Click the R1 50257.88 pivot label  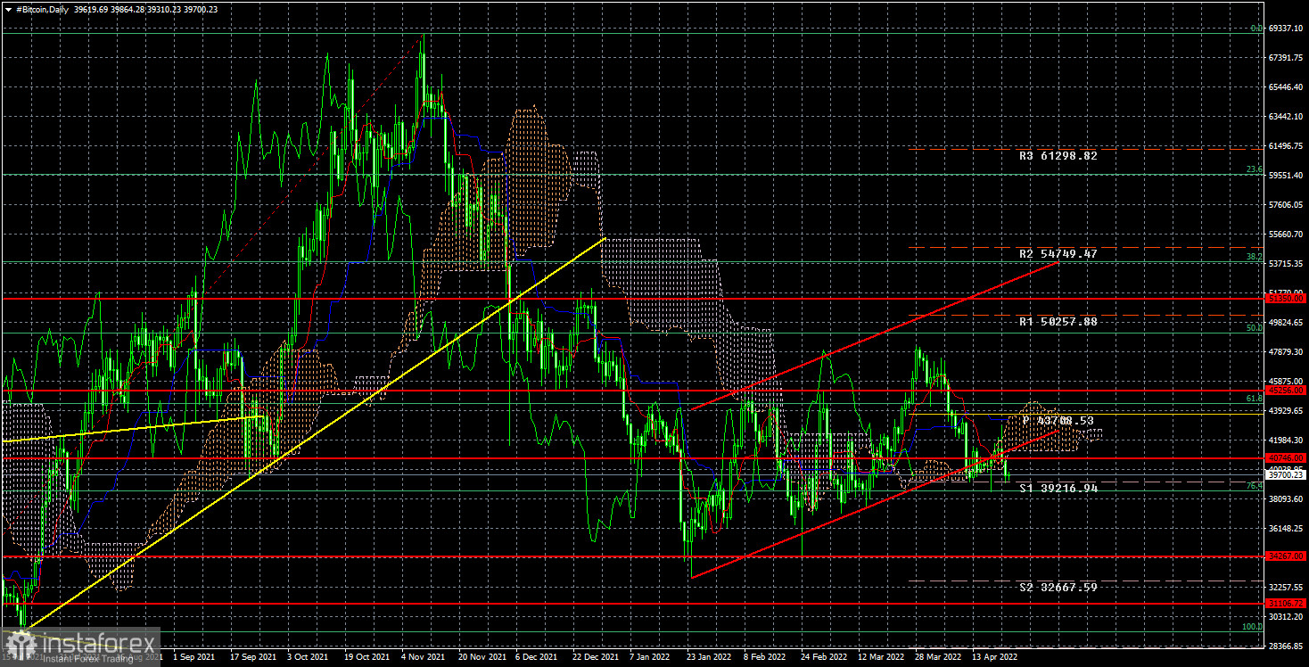[x=1058, y=321]
